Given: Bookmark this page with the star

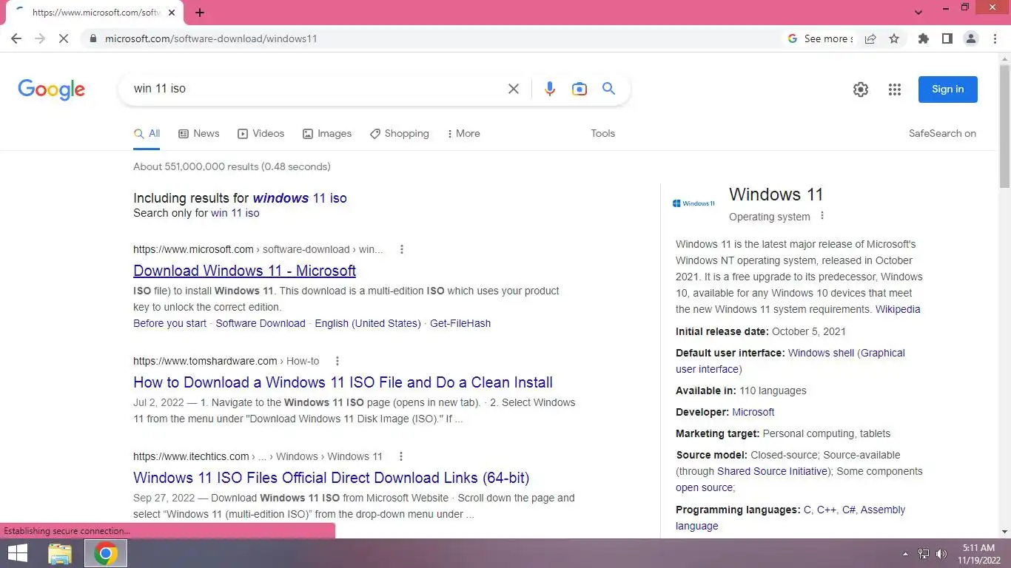Looking at the screenshot, I should [894, 38].
